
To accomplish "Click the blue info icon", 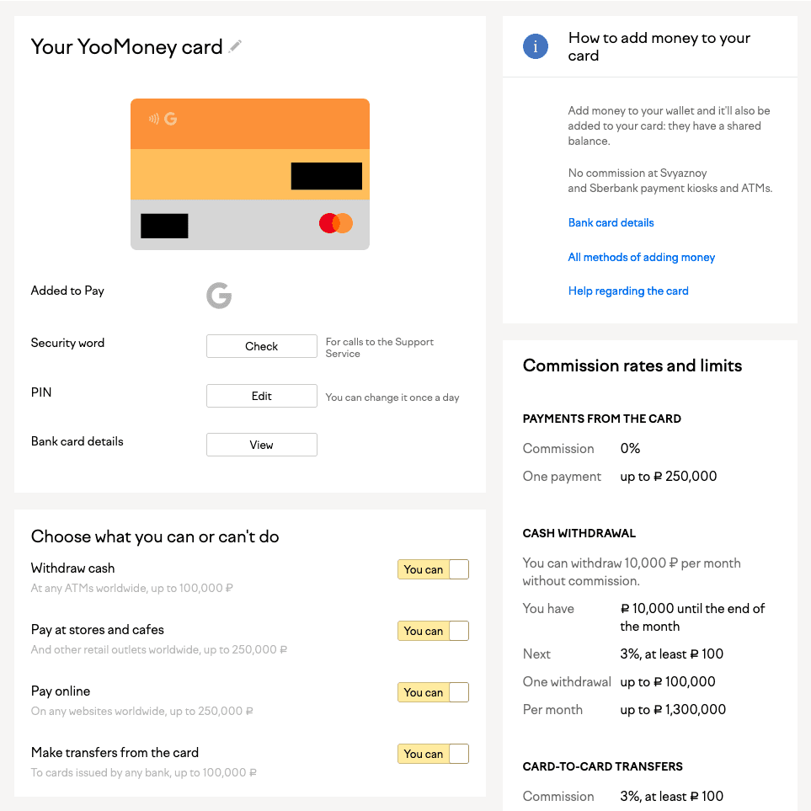I will pos(536,46).
